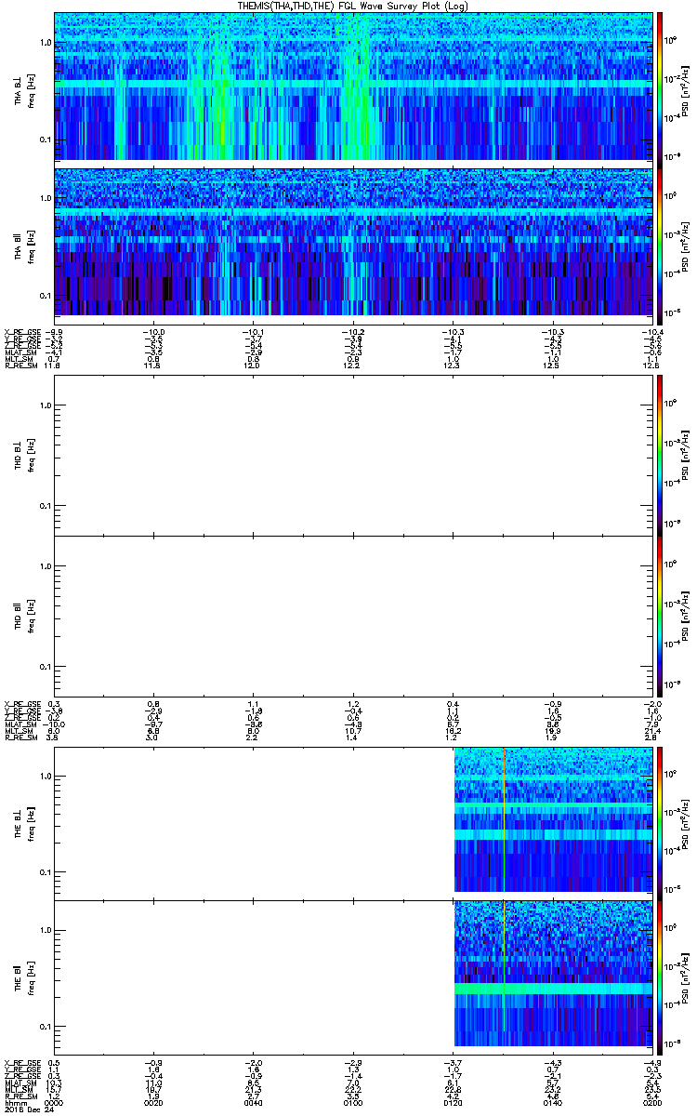Click the empty THD B-perpendicular plot panel
The height and width of the screenshot is (1116, 697).
point(353,456)
